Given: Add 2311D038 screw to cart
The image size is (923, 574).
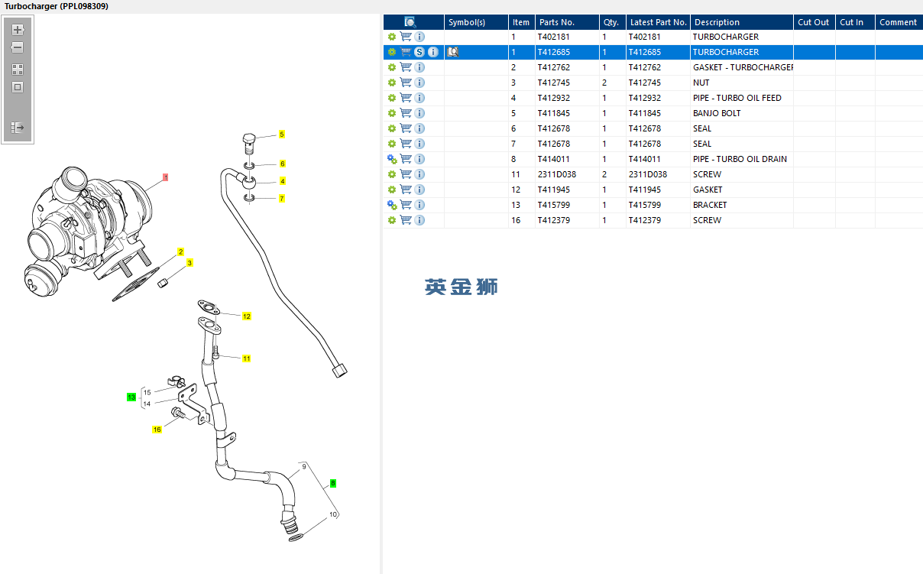Looking at the screenshot, I should pos(406,174).
